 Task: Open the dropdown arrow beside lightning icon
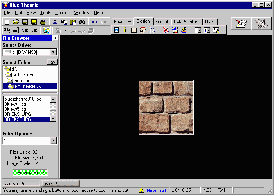point(191,30)
